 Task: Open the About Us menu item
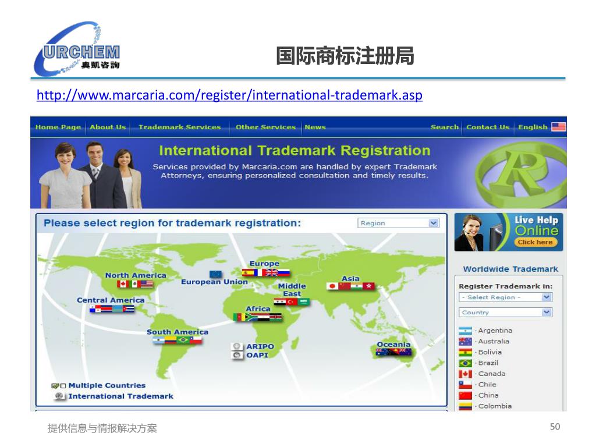(108, 127)
